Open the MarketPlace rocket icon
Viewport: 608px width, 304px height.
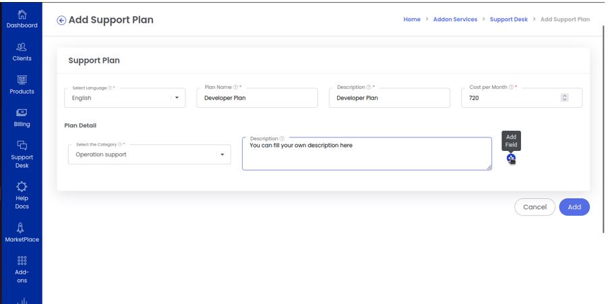pyautogui.click(x=22, y=228)
